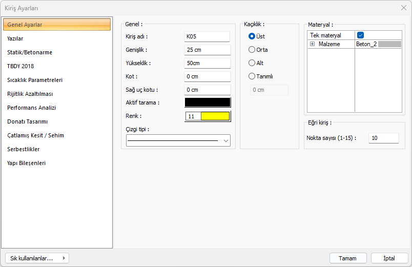The image size is (412, 267).
Task: Select Performans Analizi in sidebar
Action: tap(32, 108)
